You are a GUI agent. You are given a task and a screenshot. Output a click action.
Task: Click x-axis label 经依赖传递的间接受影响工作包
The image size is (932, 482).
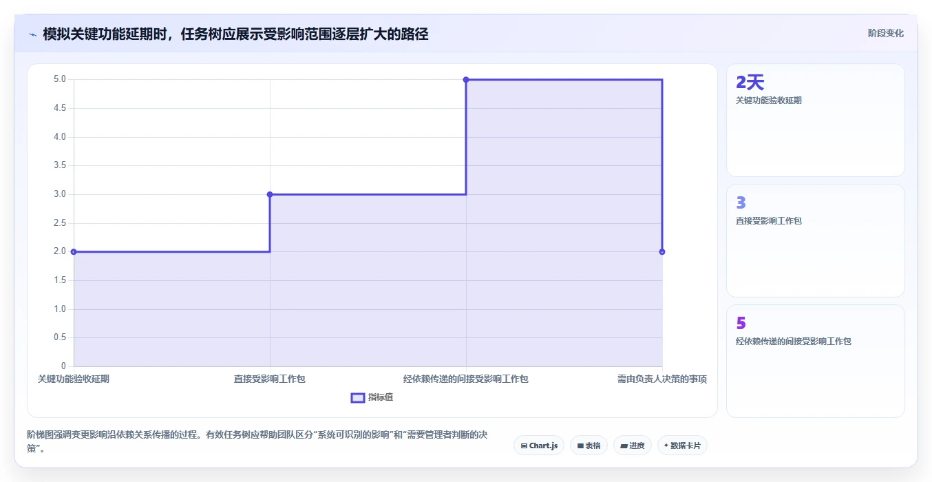click(x=466, y=379)
